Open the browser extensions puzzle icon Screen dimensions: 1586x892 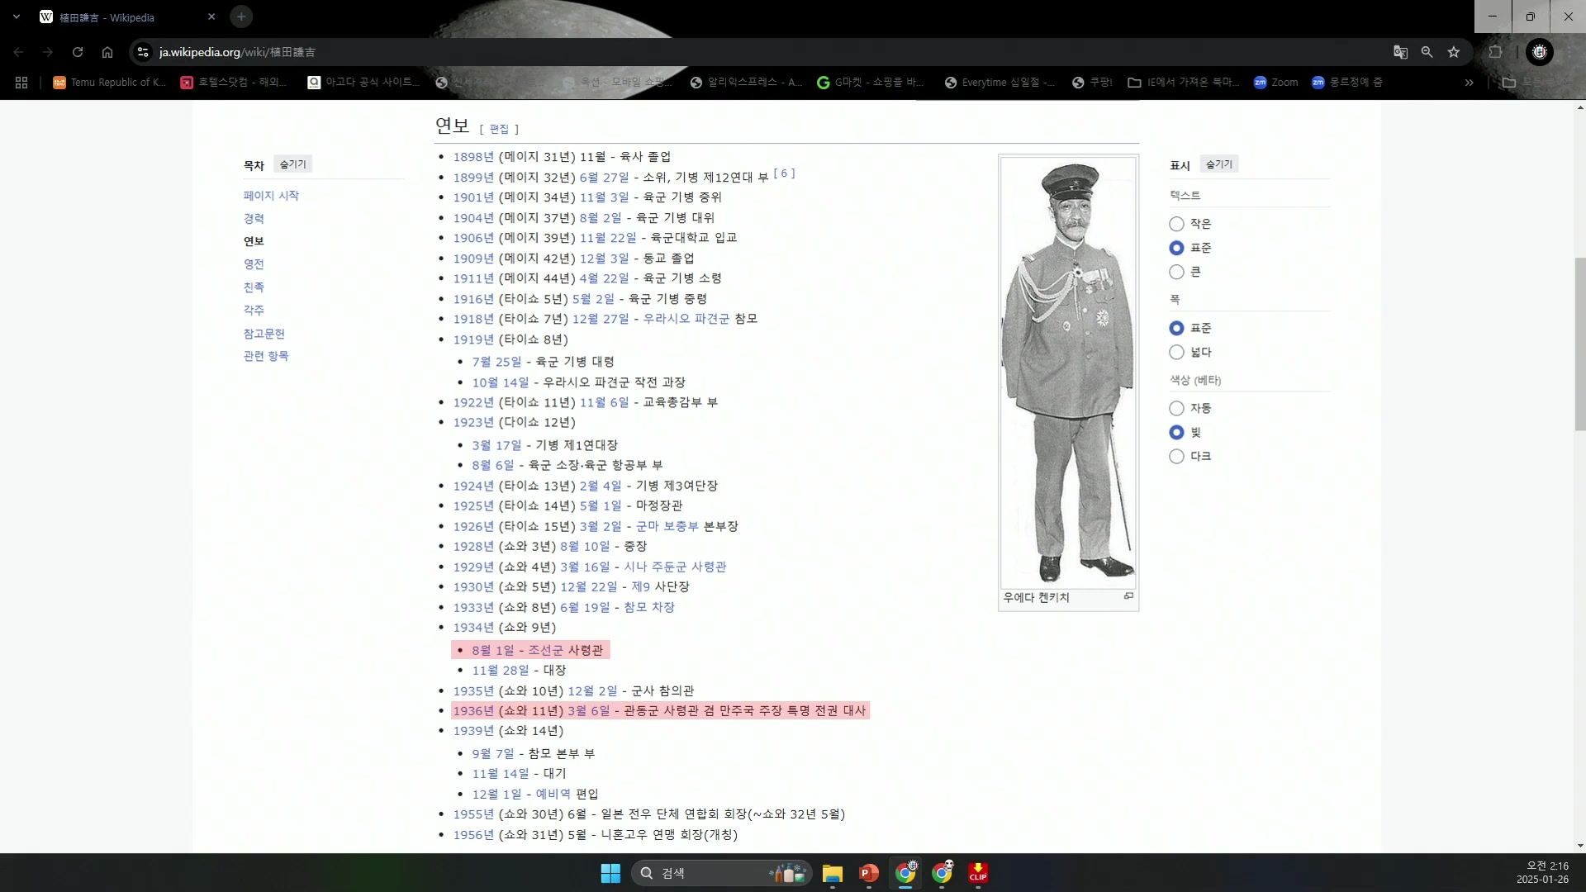pos(1495,52)
